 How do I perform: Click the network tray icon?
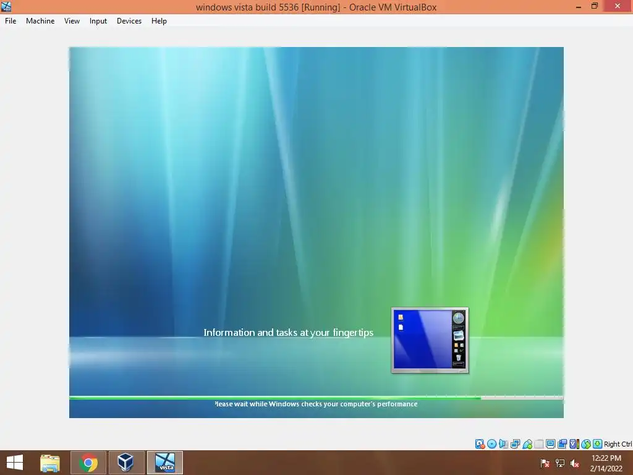tap(560, 463)
